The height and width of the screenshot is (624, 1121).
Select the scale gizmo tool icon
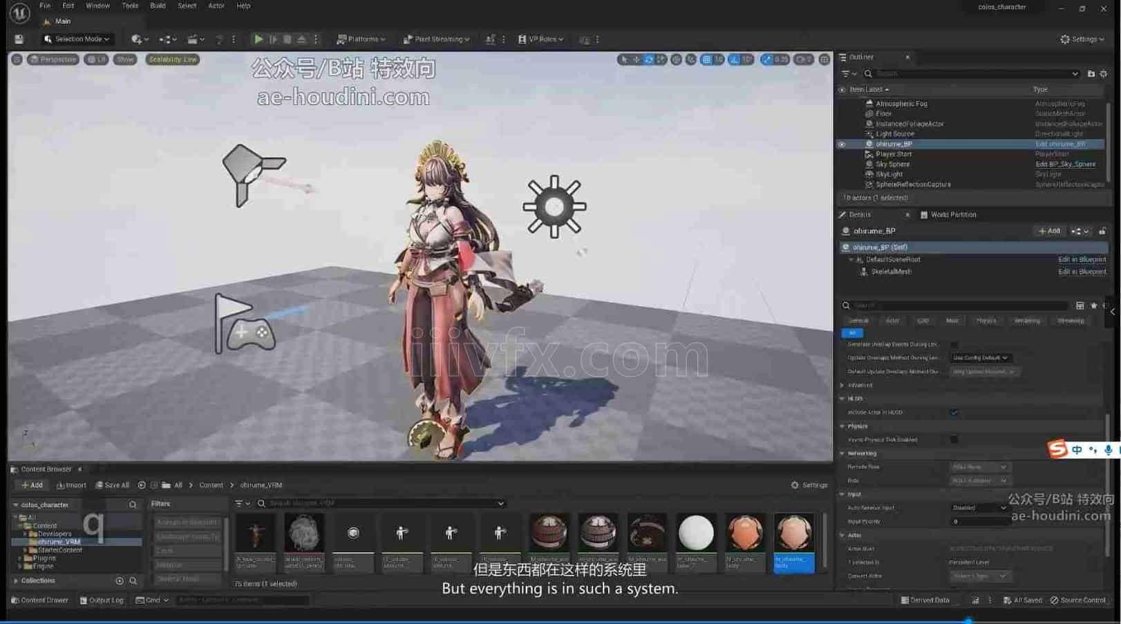tap(661, 59)
